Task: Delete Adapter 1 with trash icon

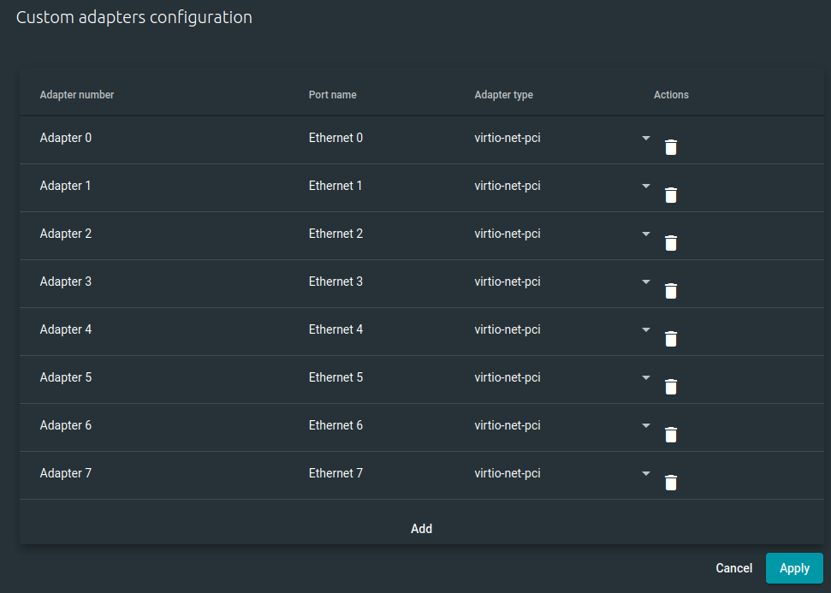Action: tap(671, 195)
